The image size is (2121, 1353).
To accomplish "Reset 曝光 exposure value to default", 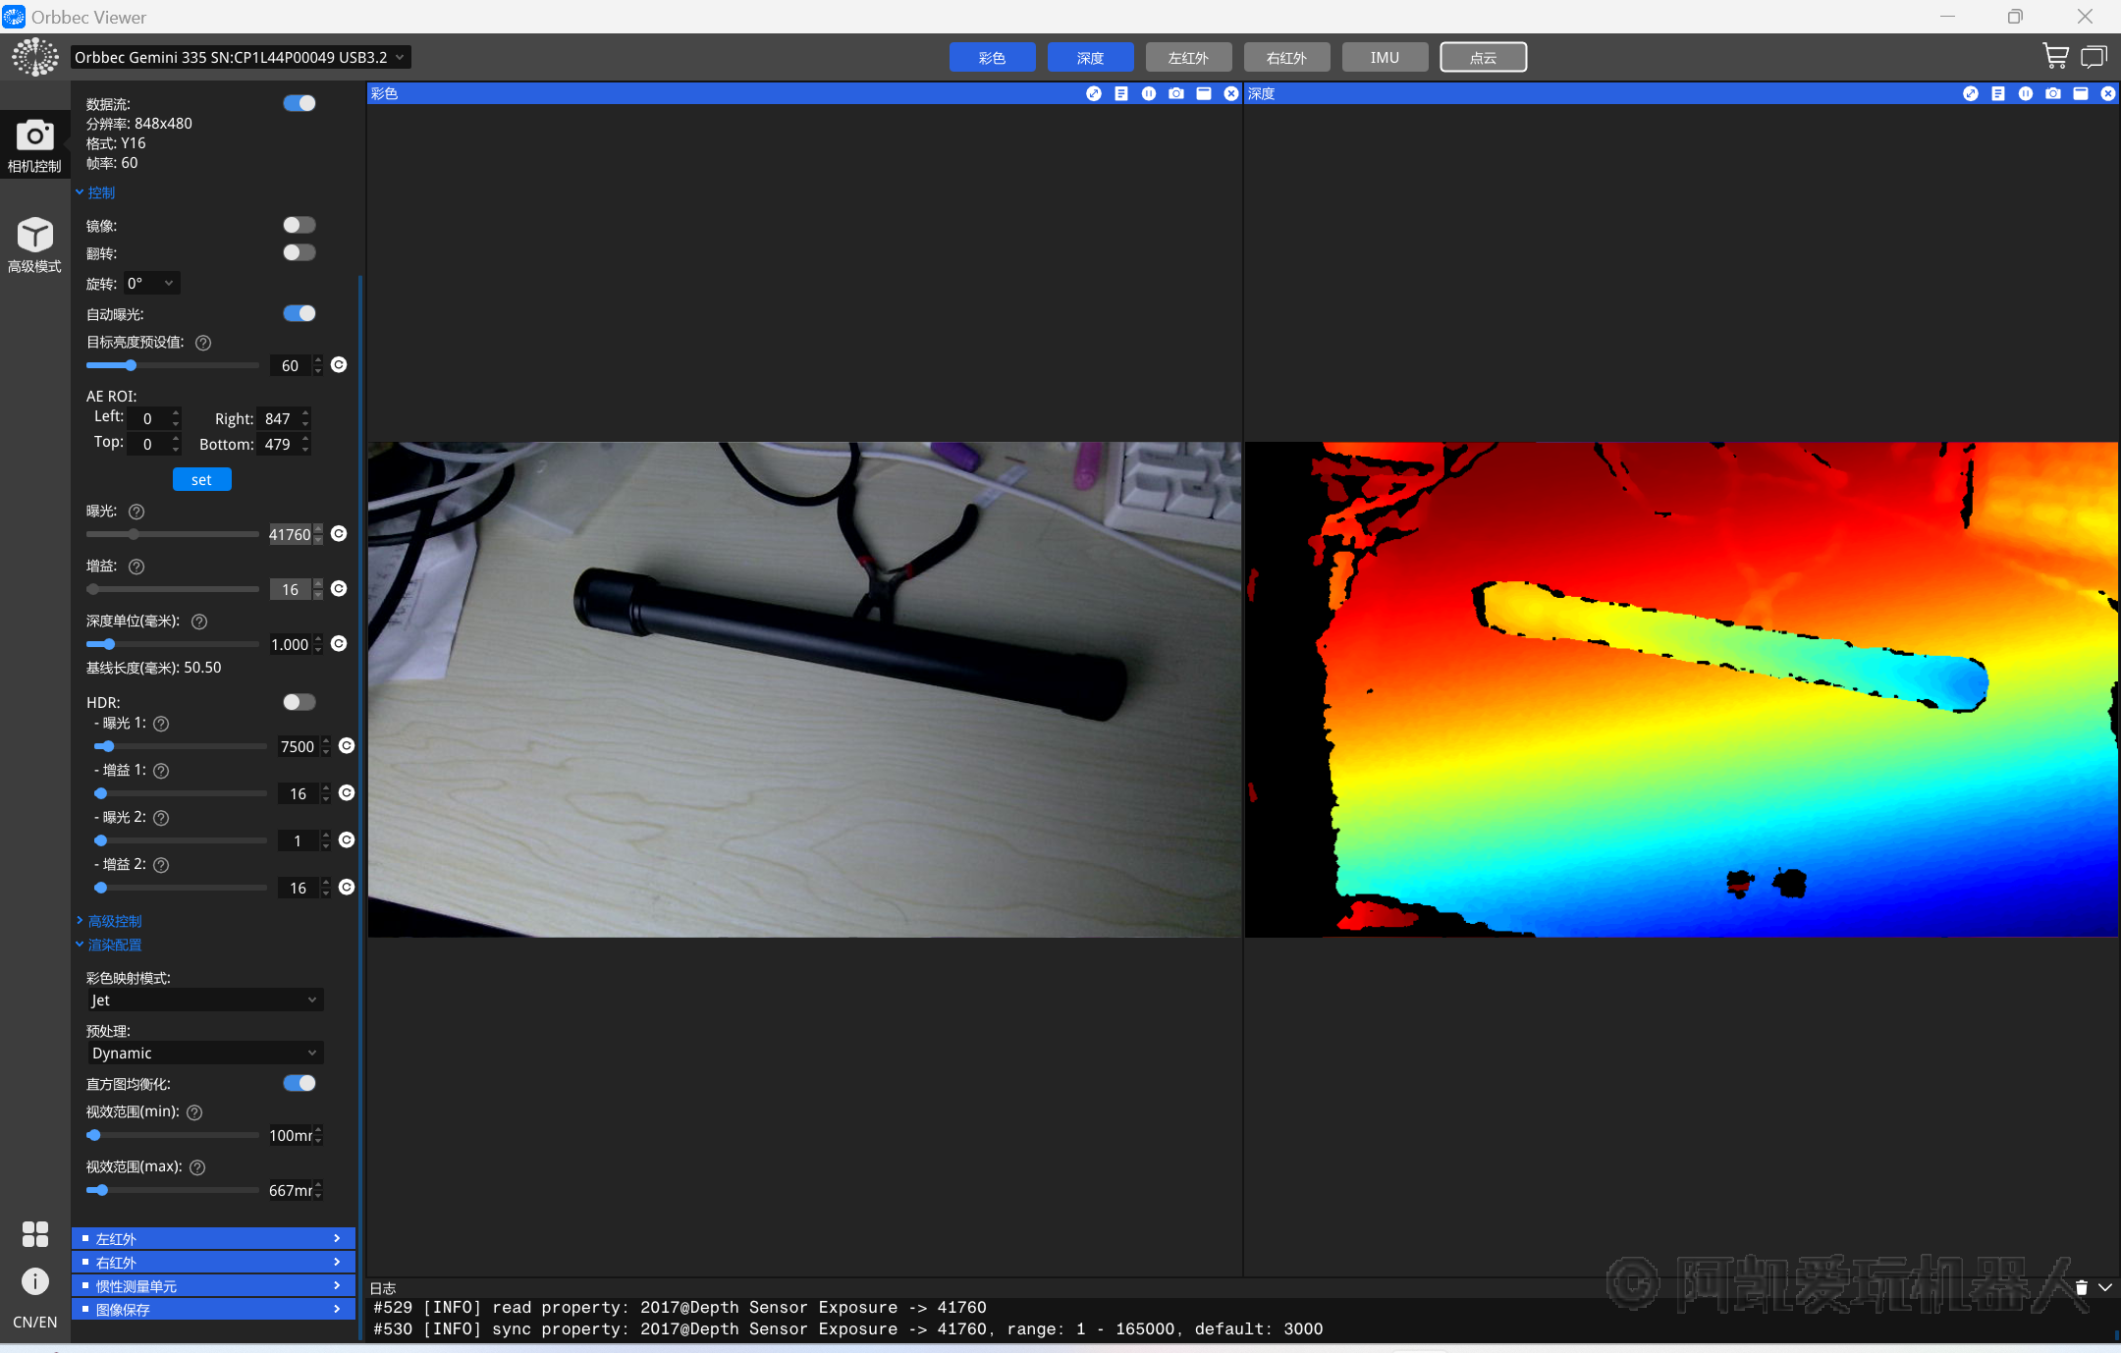I will (339, 533).
